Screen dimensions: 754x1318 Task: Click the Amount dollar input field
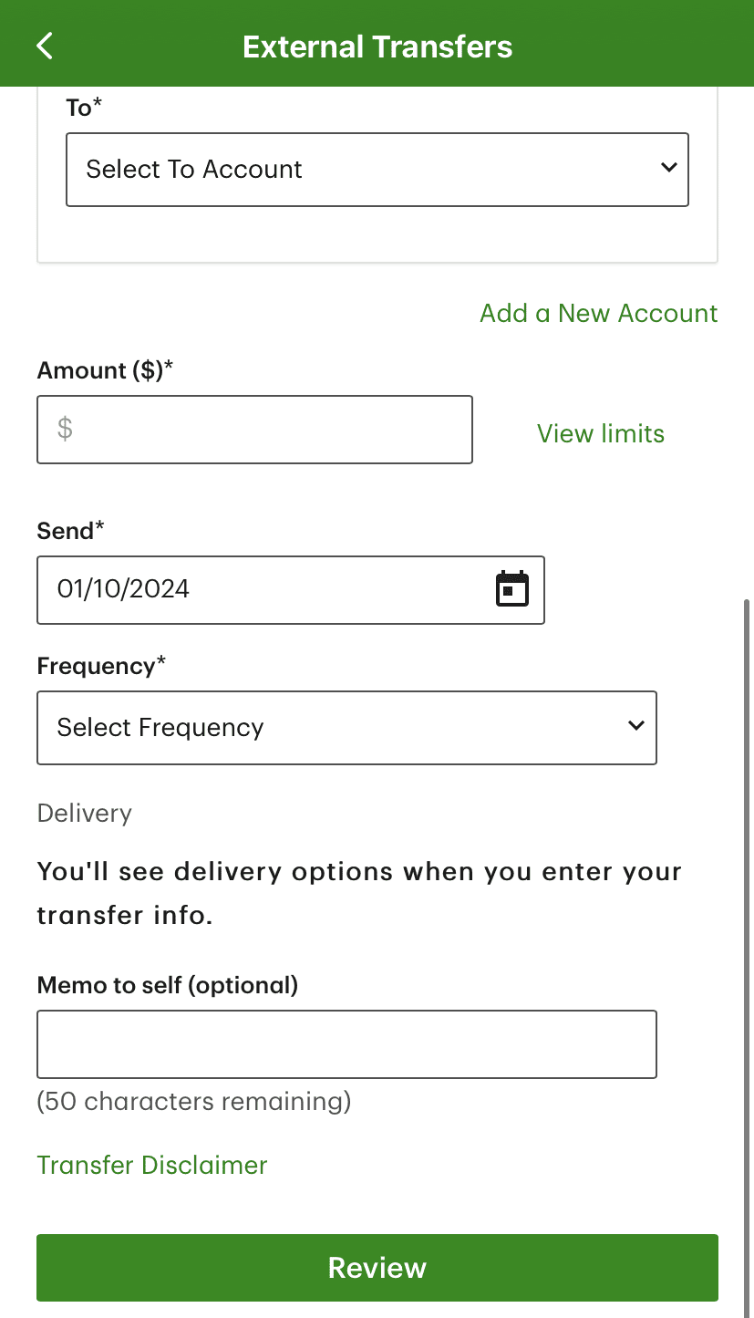click(x=253, y=429)
